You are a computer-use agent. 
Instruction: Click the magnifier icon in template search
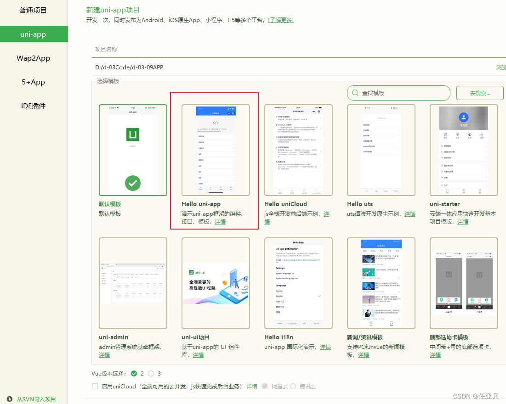point(355,93)
